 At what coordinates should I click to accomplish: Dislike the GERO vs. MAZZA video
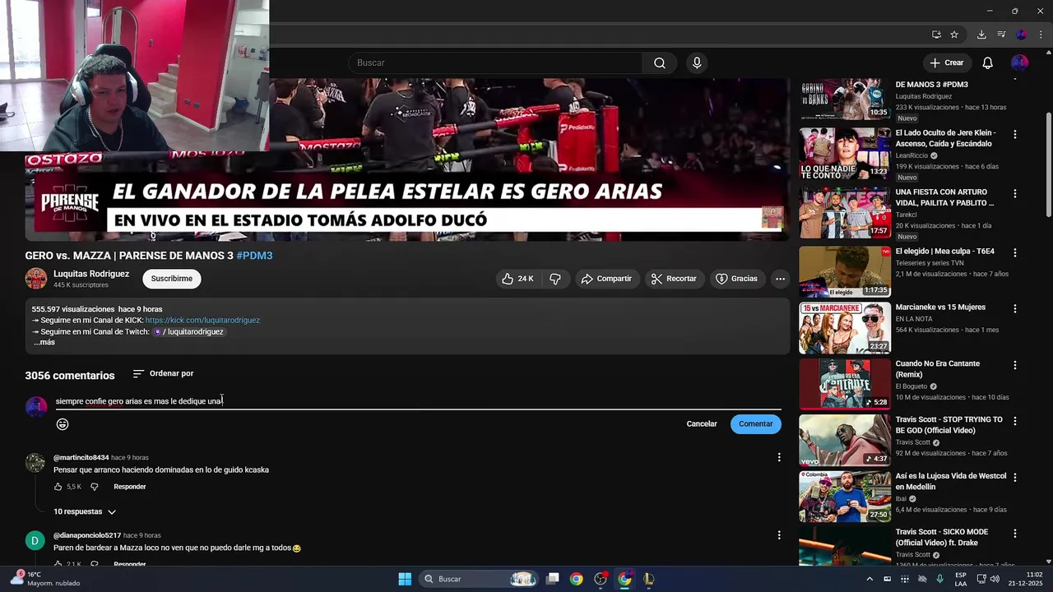point(555,279)
